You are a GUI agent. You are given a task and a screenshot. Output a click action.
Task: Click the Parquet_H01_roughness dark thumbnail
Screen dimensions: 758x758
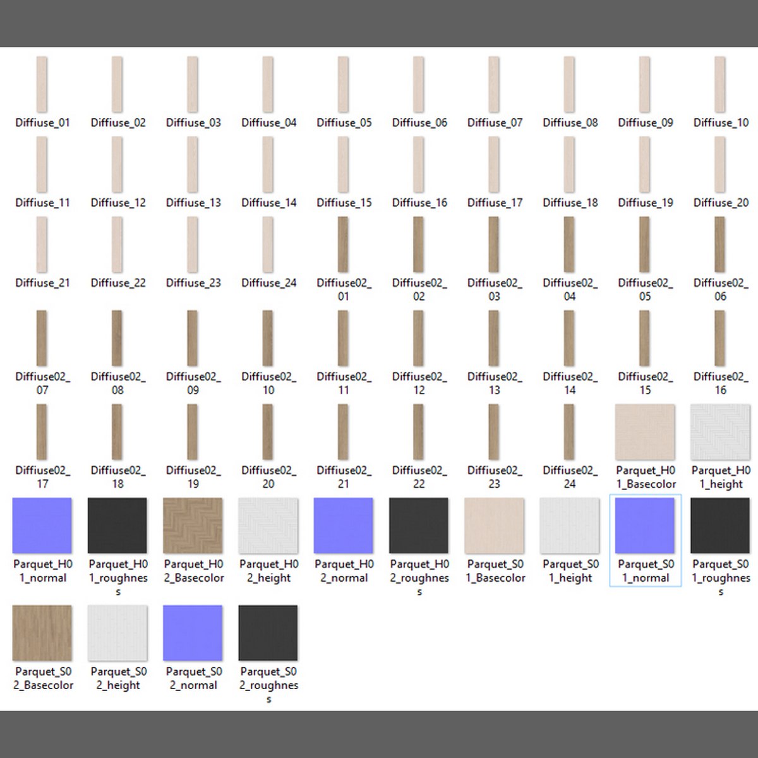pos(117,526)
